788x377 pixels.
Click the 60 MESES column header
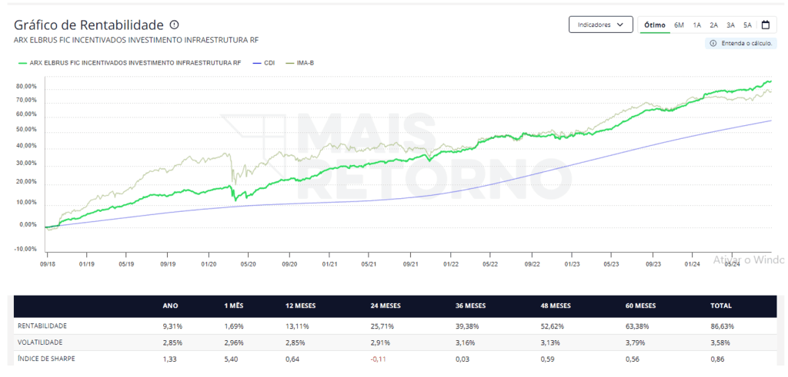point(640,306)
